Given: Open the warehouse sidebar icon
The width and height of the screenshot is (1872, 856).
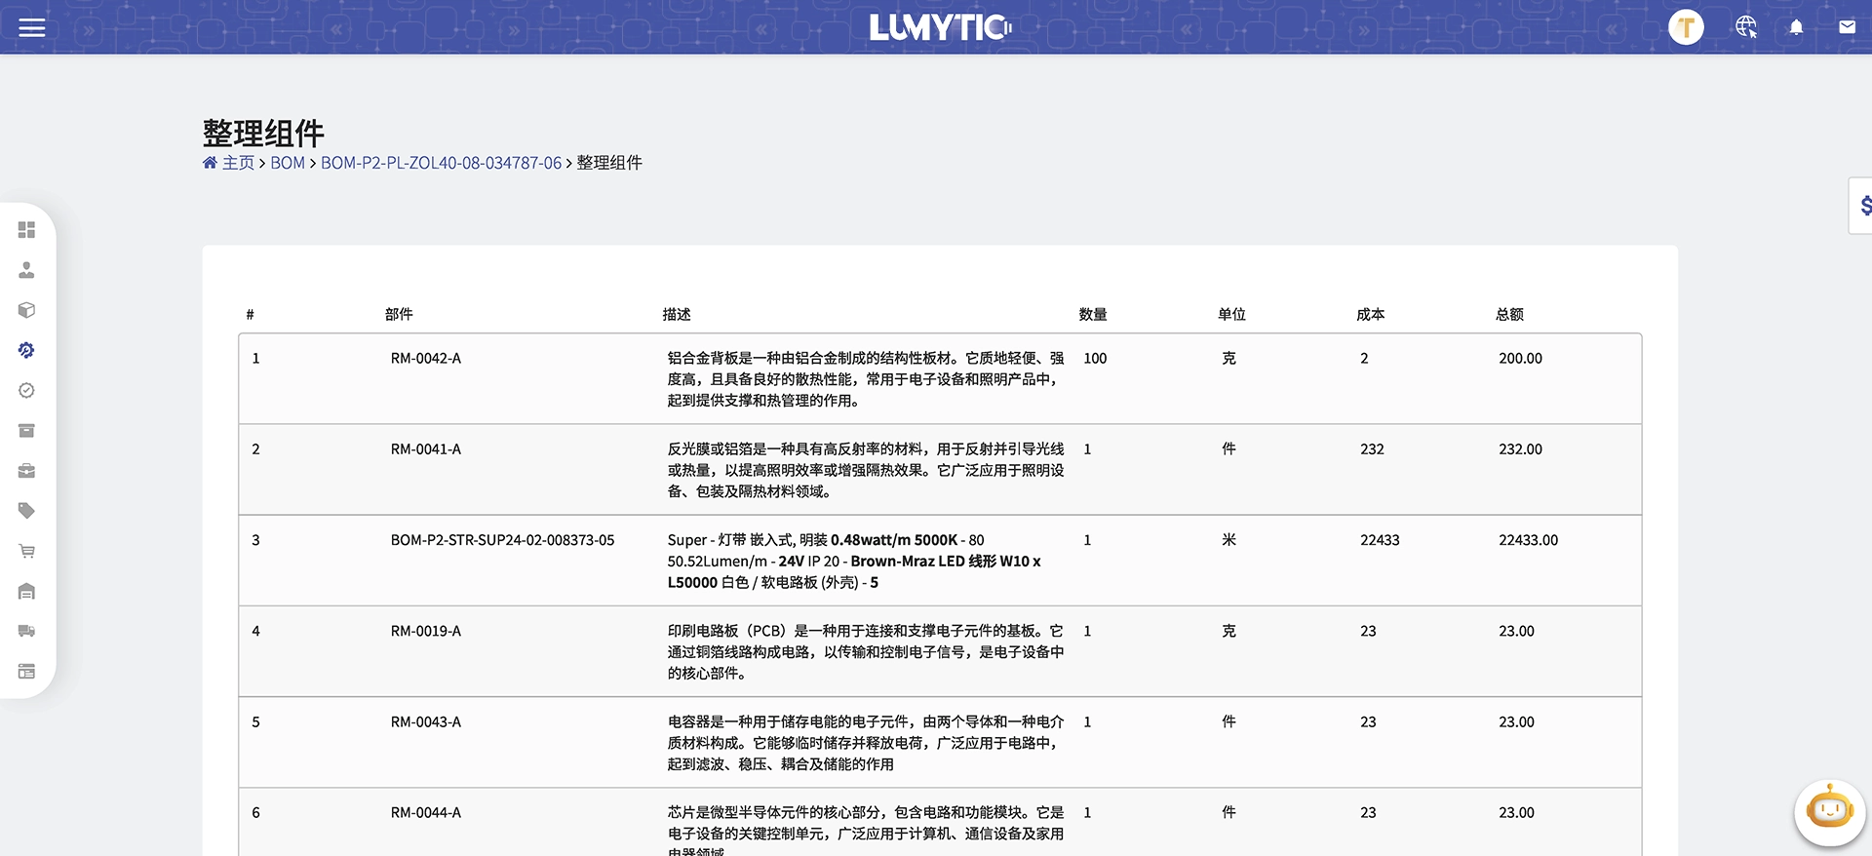Looking at the screenshot, I should [x=27, y=592].
